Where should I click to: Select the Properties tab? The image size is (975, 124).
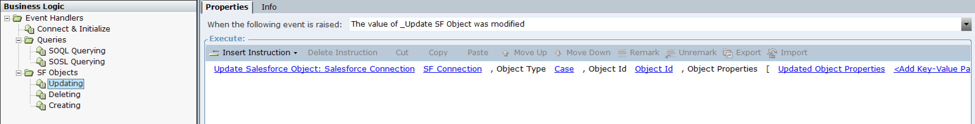tap(227, 7)
